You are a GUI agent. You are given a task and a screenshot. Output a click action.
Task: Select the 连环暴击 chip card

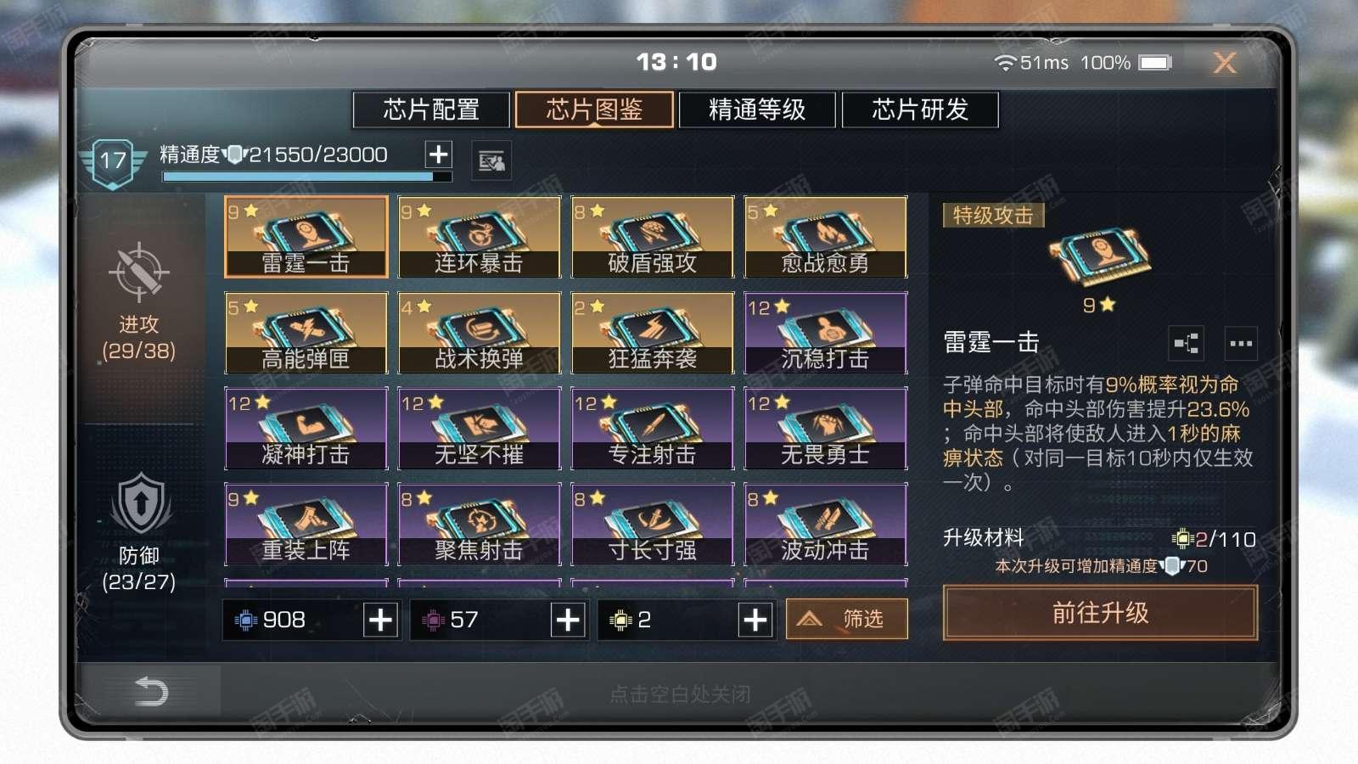click(480, 237)
